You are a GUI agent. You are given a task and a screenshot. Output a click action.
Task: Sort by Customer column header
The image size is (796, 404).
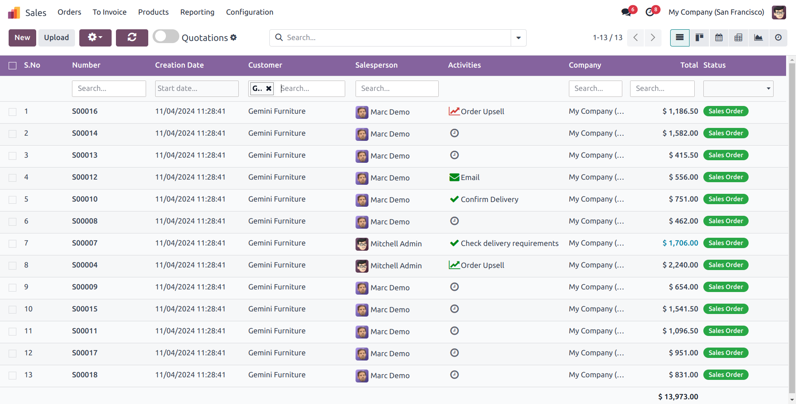point(265,65)
